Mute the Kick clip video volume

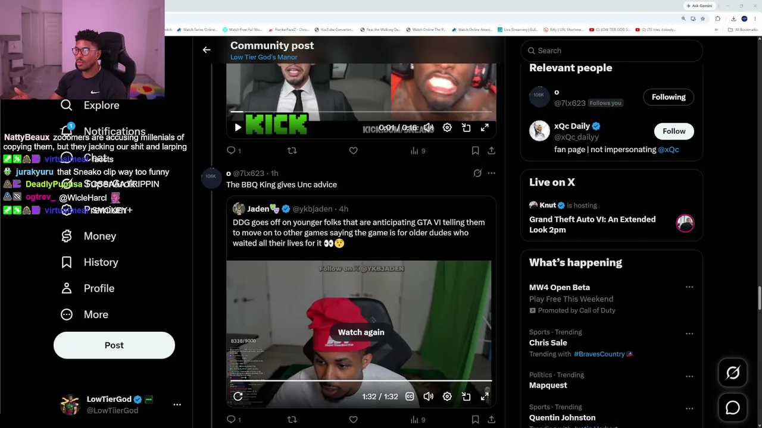429,127
